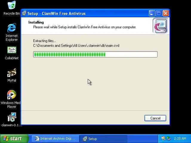
Task: Click the main.cvd file path text
Action: pos(76,46)
